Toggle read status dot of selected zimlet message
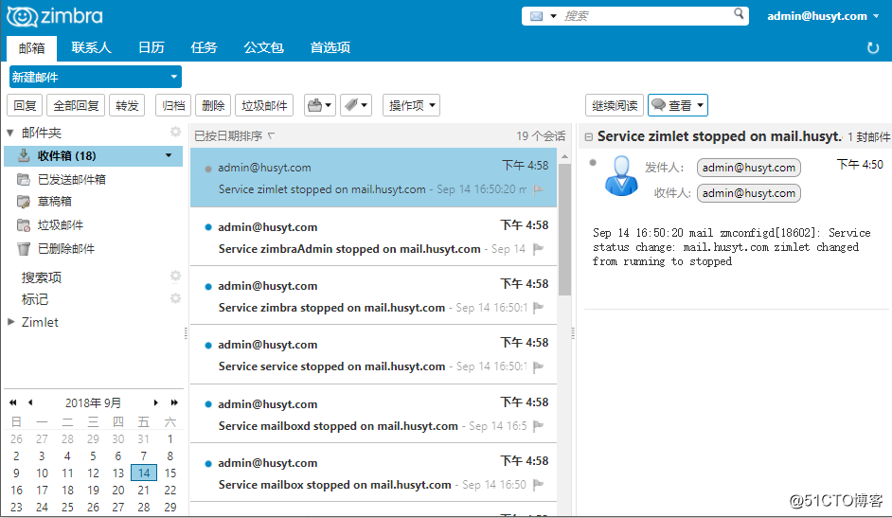The width and height of the screenshot is (892, 518). tap(208, 169)
